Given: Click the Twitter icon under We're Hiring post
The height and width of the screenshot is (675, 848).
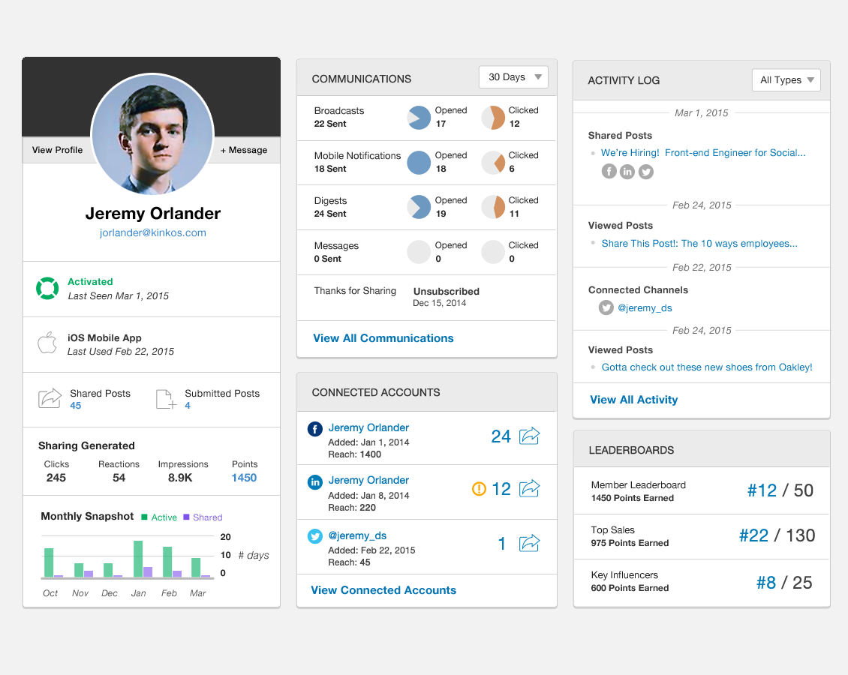Looking at the screenshot, I should tap(645, 172).
